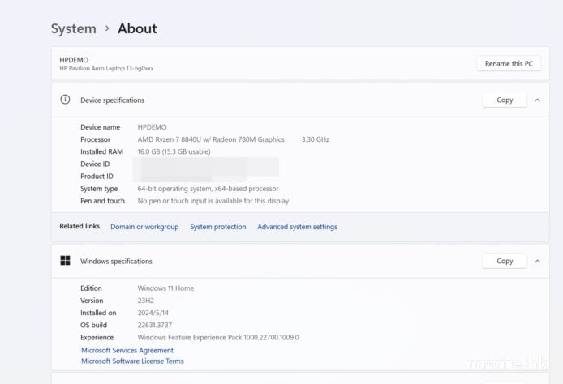Screen dimensions: 563x384
Task: Click the Windows logo icon beside Windows specifications
Action: pos(65,261)
